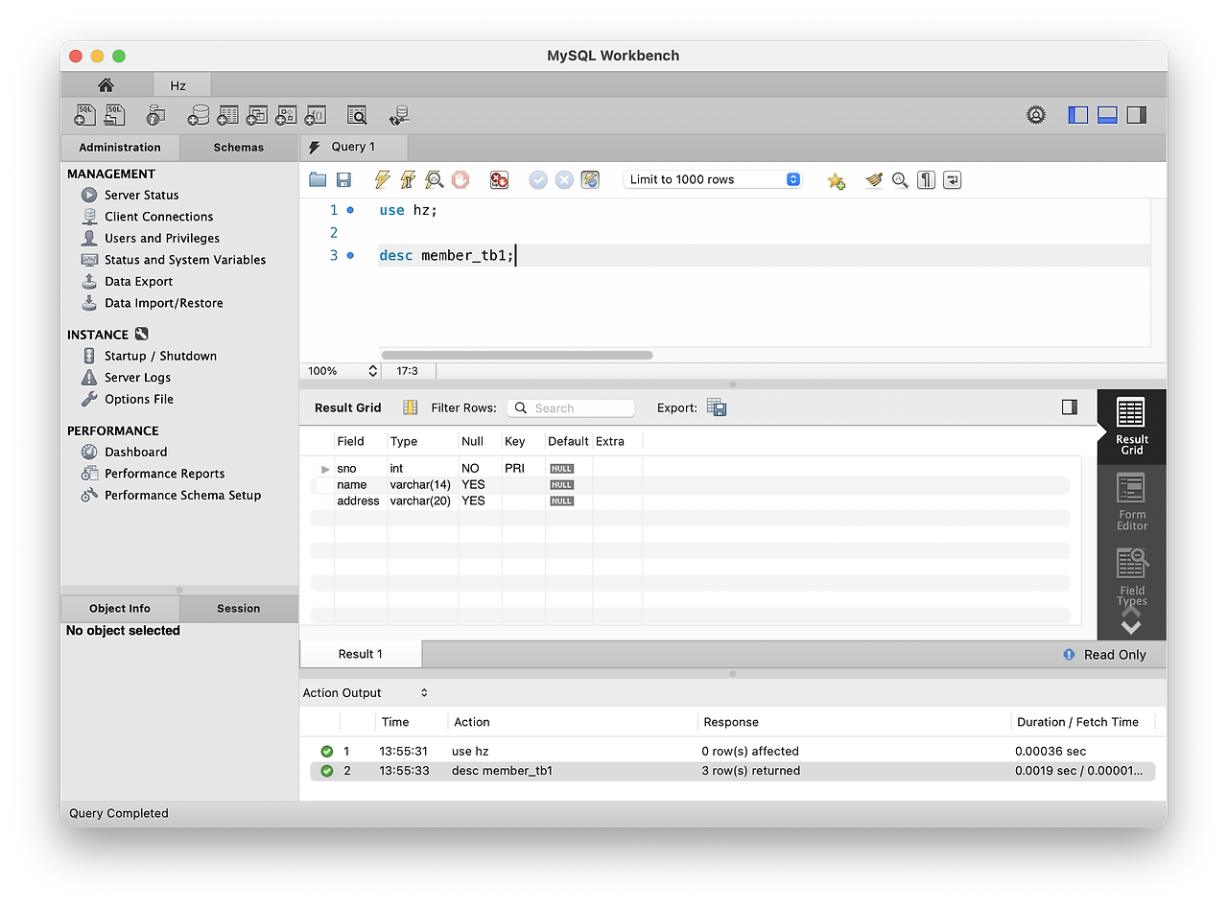
Task: Save the script with floppy icon
Action: coord(342,179)
